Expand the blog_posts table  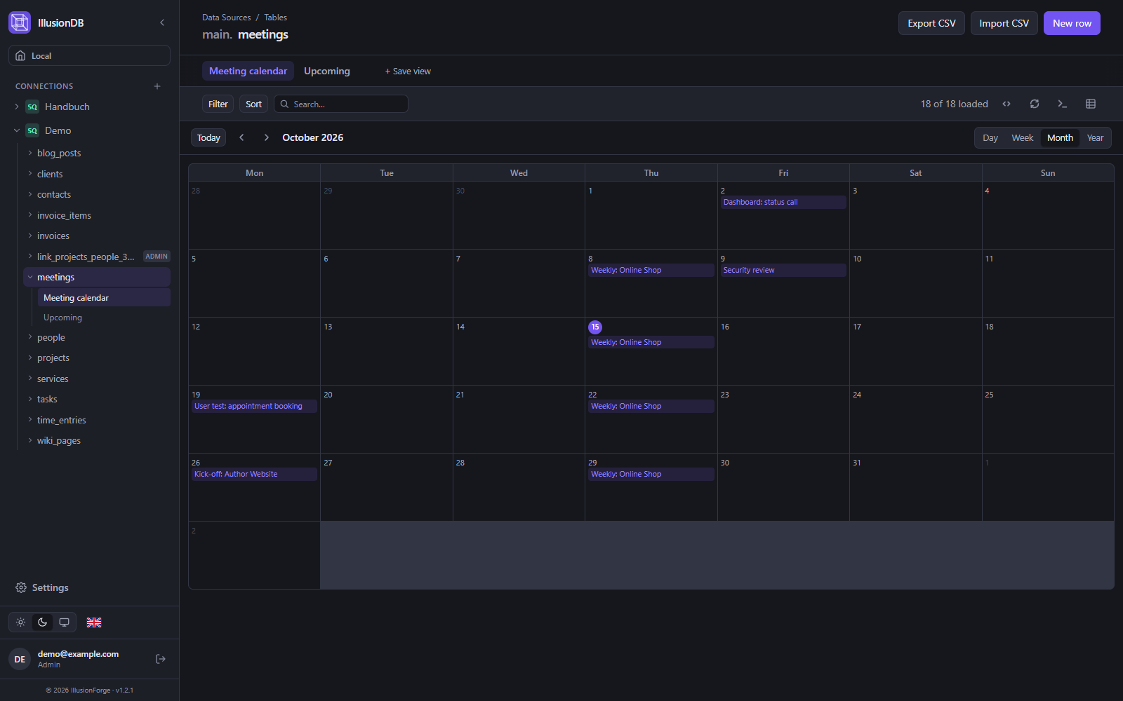point(30,153)
